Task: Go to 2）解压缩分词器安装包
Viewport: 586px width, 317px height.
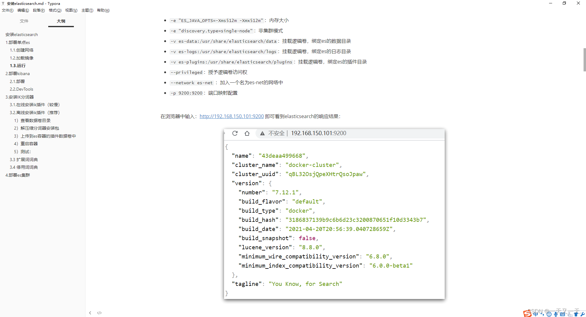Action: tap(37, 128)
